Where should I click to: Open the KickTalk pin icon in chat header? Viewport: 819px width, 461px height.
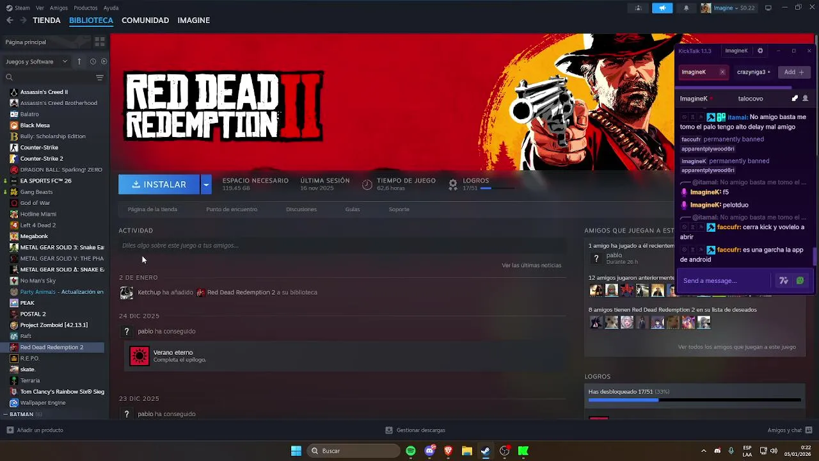[x=795, y=99]
